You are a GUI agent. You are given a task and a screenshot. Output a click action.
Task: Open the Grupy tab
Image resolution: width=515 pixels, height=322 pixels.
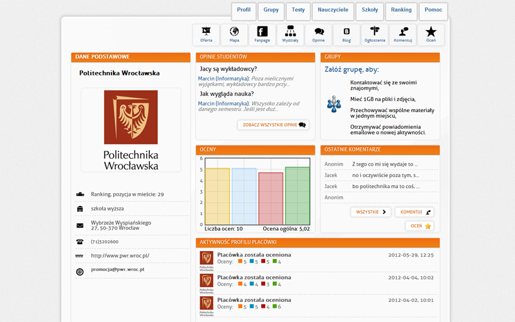coord(271,12)
